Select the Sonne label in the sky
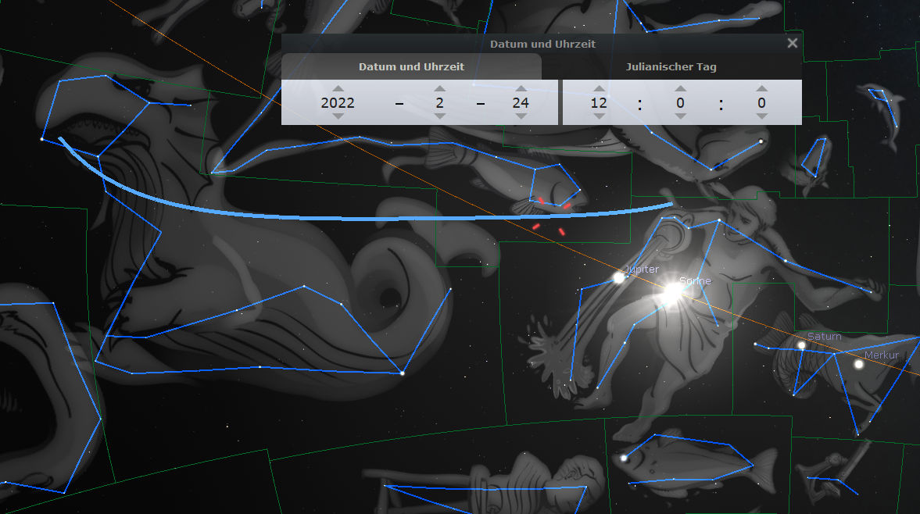The height and width of the screenshot is (514, 920). 696,280
